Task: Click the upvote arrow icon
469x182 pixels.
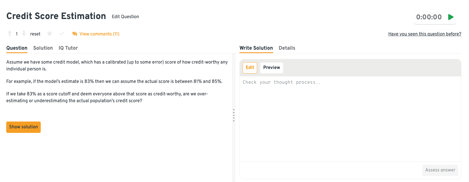Action: pos(10,34)
